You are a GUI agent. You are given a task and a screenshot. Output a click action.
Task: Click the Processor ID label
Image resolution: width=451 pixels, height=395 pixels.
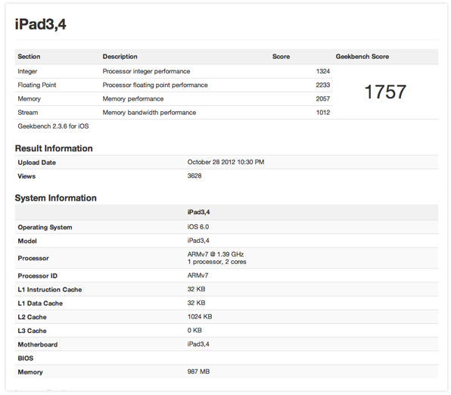(37, 276)
